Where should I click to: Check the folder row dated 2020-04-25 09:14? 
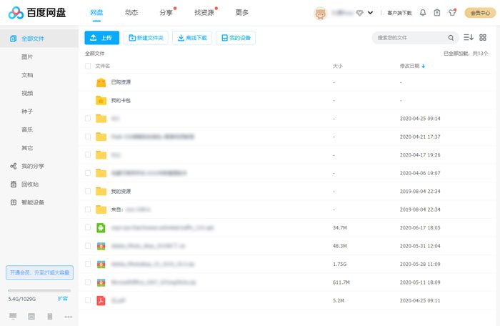(x=88, y=119)
